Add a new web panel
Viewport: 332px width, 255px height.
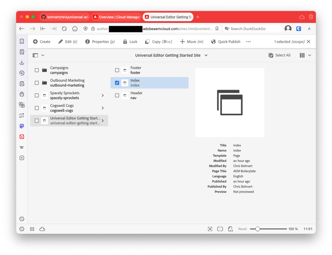pos(22,158)
